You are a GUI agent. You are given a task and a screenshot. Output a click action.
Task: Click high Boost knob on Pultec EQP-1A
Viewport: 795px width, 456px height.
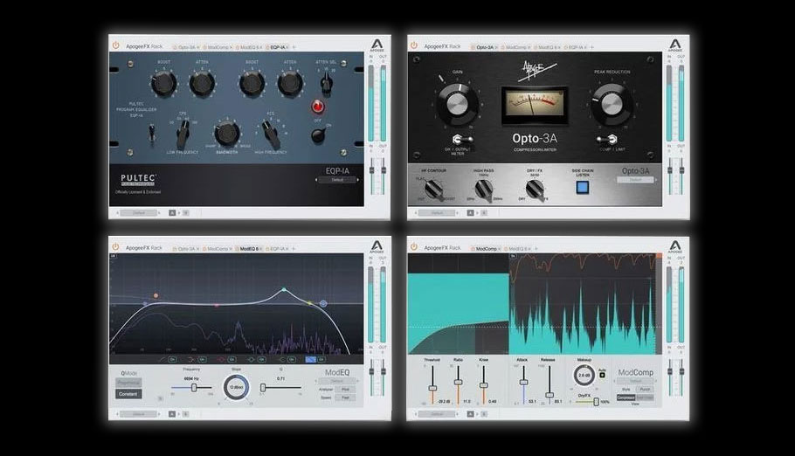[x=252, y=83]
